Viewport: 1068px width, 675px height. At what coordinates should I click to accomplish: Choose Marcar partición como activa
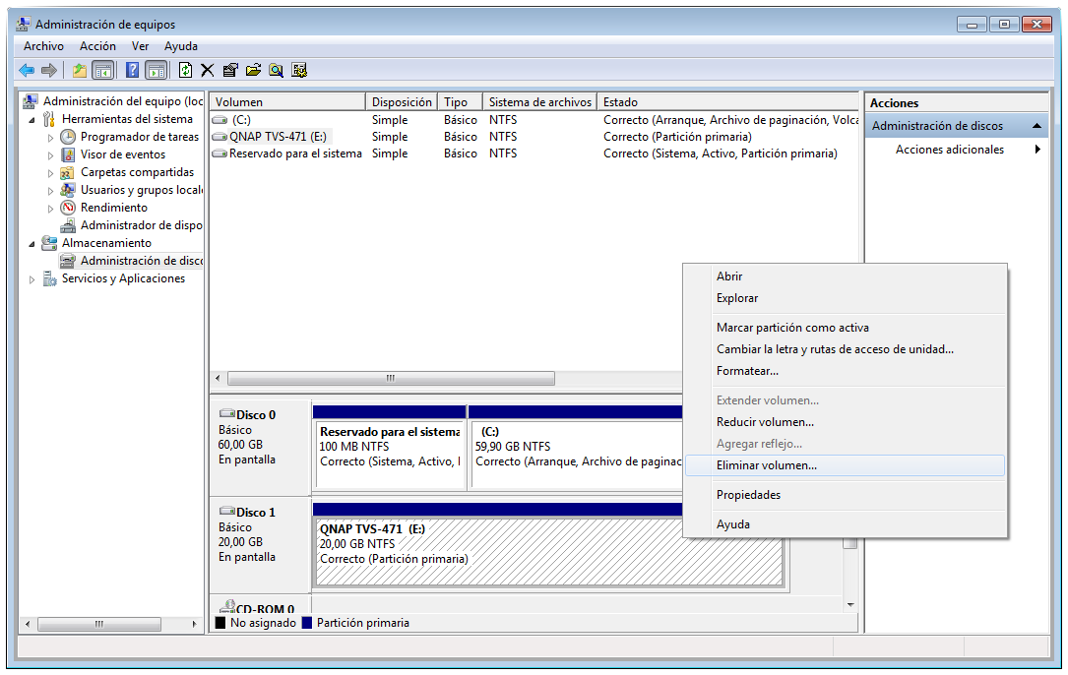845,328
